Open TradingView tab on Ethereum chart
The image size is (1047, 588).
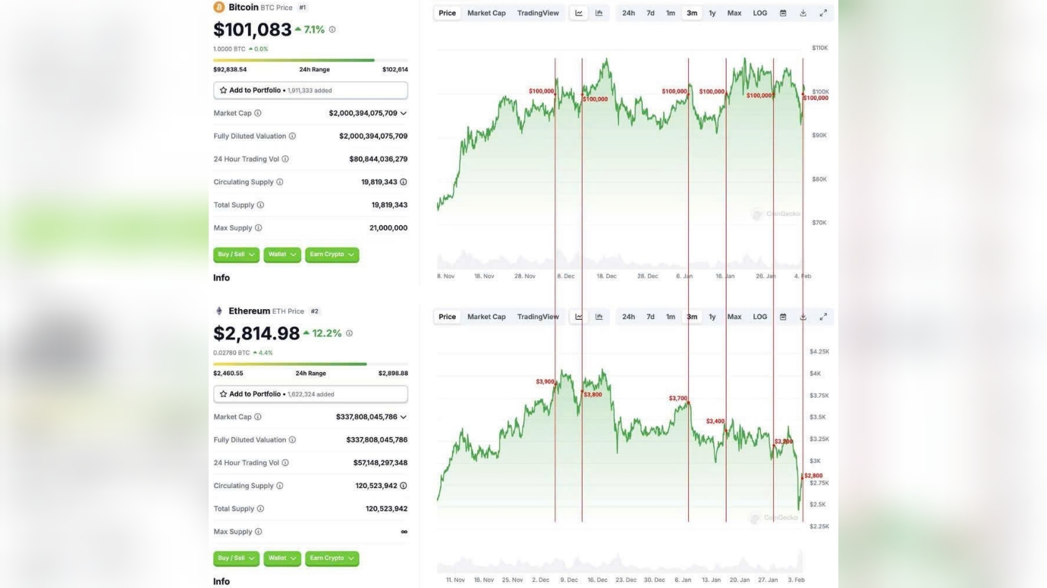538,317
